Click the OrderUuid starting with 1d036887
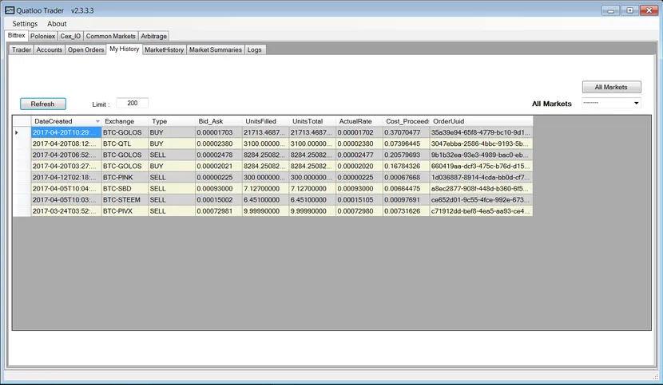Viewport: 663px width, 385px height. [481, 178]
